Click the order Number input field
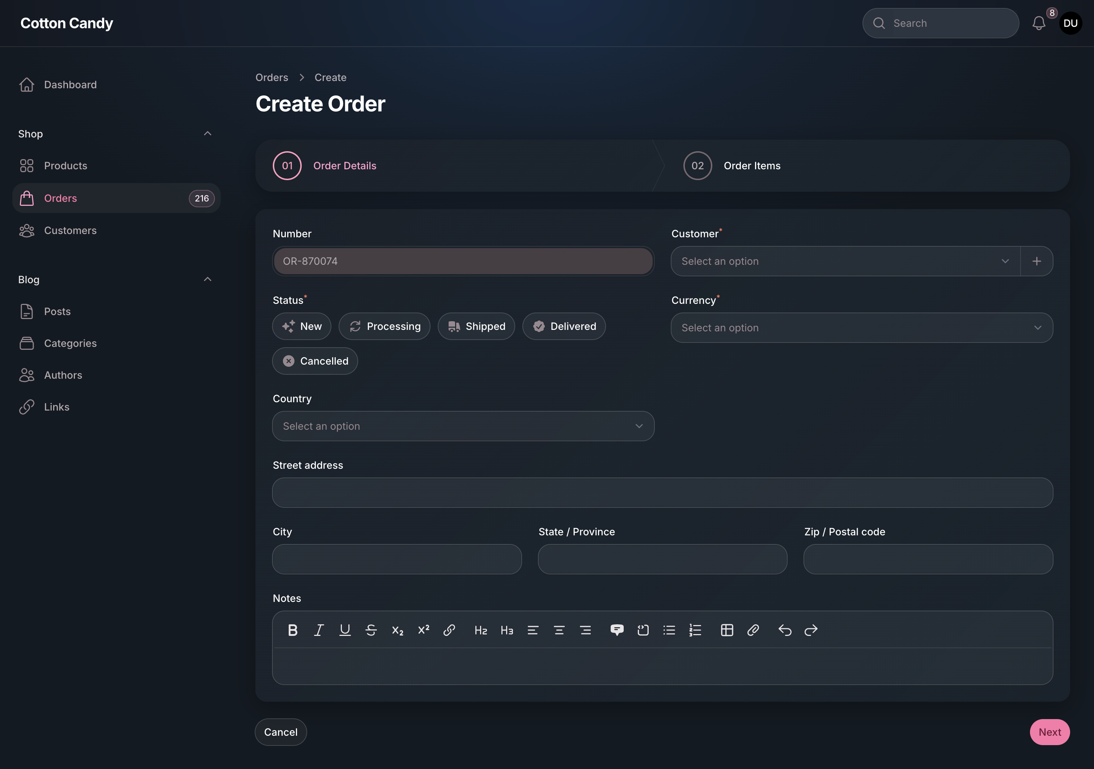The height and width of the screenshot is (769, 1094). (x=463, y=261)
